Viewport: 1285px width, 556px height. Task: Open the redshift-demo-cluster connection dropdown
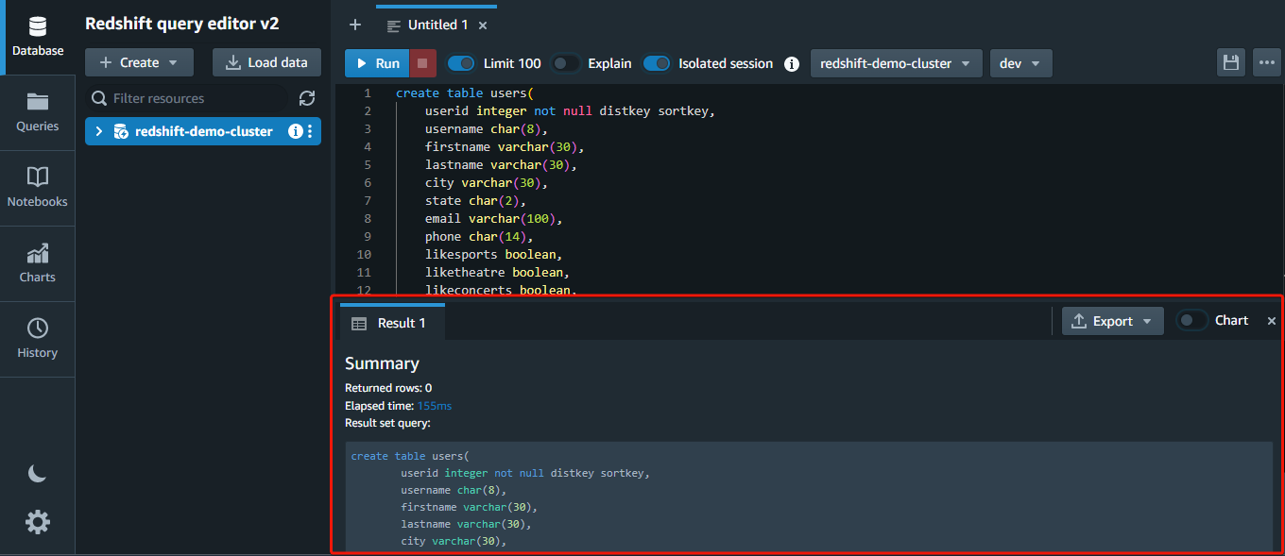[x=896, y=63]
